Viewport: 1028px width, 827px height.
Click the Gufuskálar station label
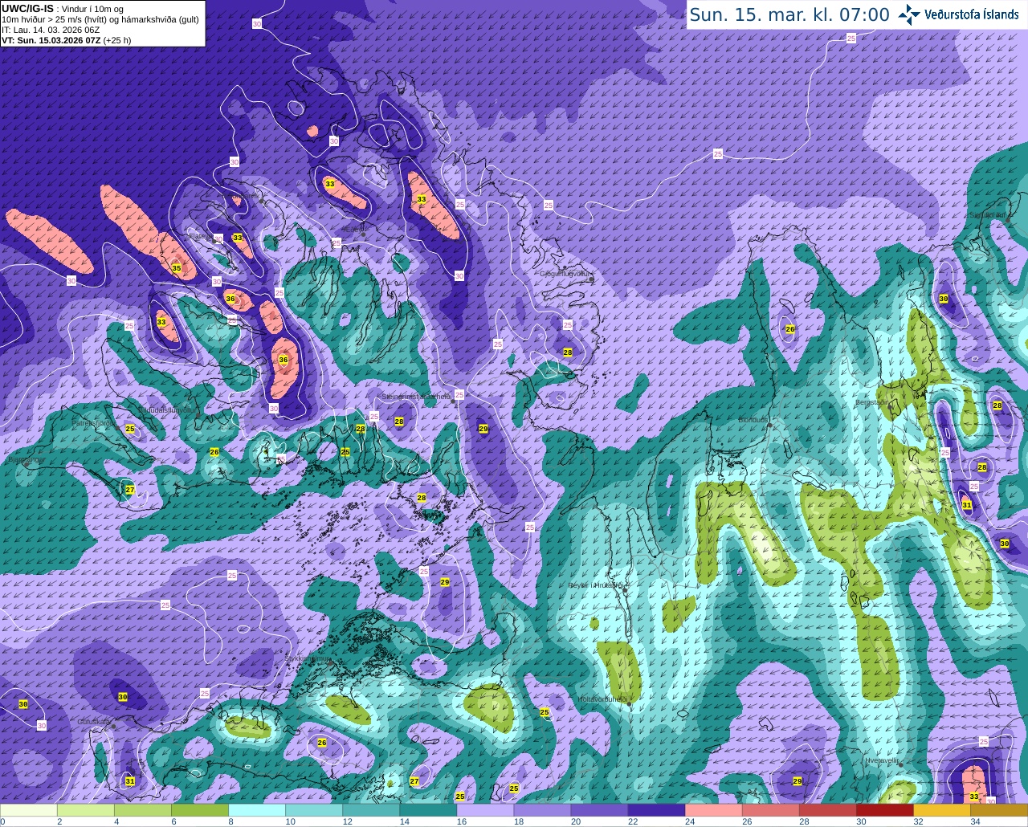94,722
